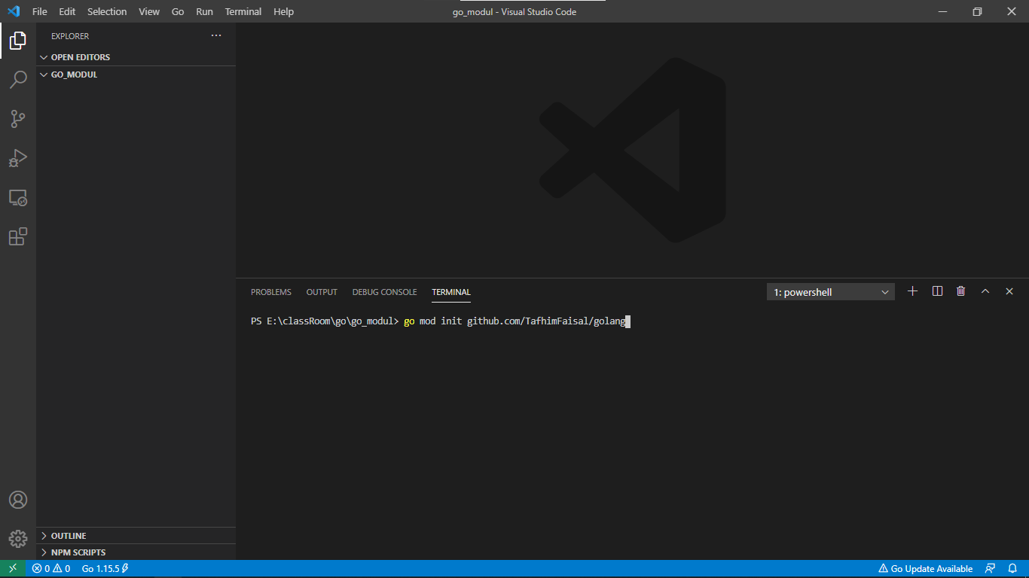Open the Extensions view
Image resolution: width=1029 pixels, height=578 pixels.
[18, 236]
